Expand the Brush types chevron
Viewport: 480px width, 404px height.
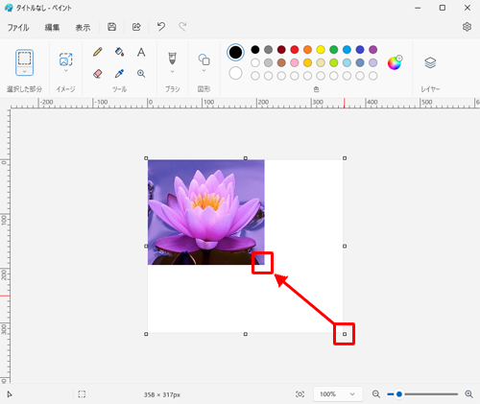(x=172, y=71)
